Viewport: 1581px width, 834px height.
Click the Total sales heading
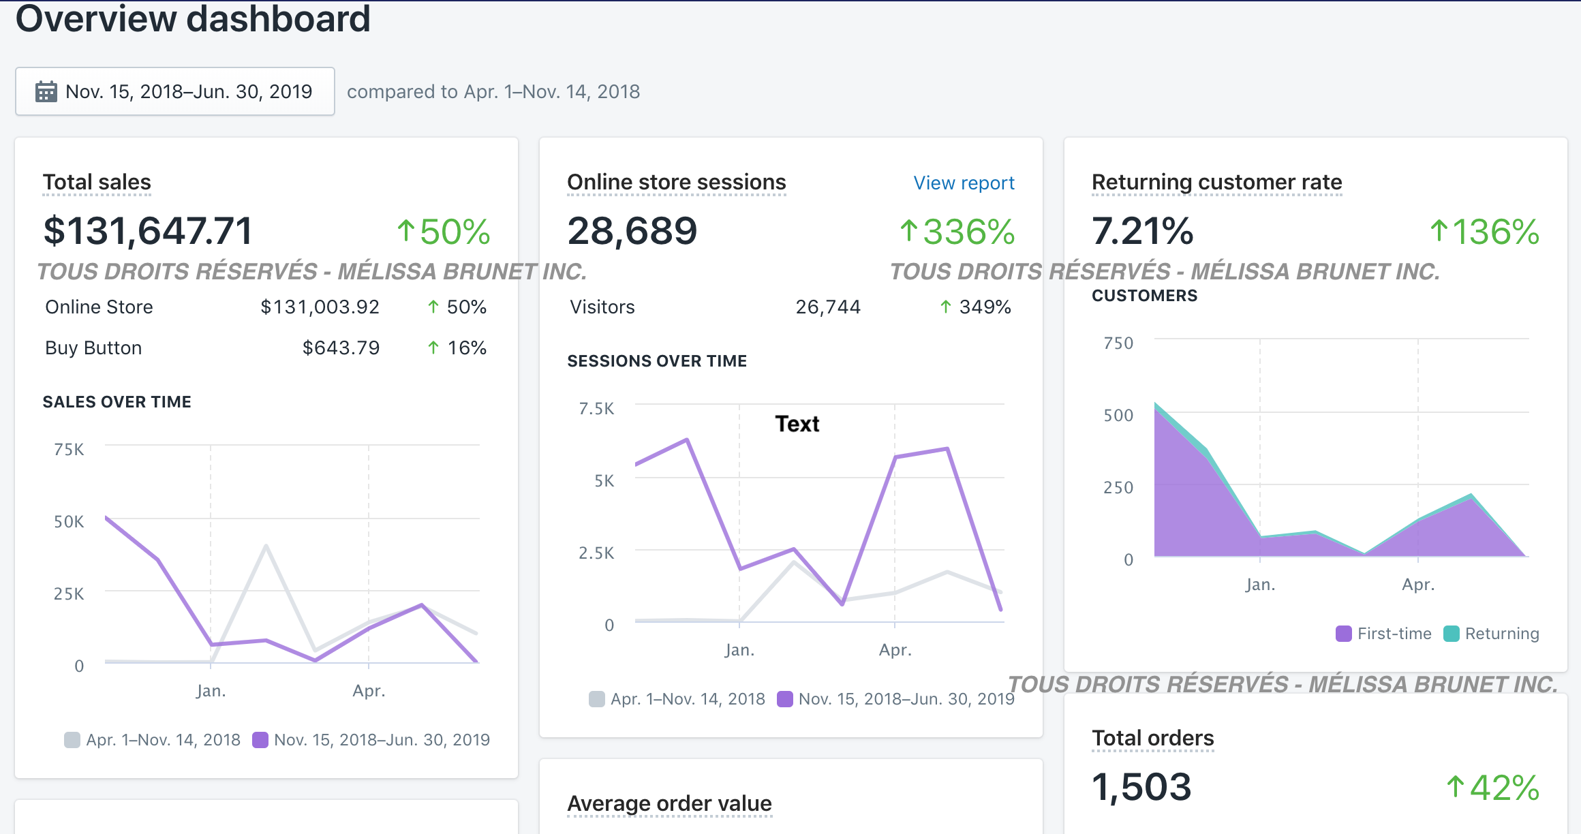pos(97,182)
